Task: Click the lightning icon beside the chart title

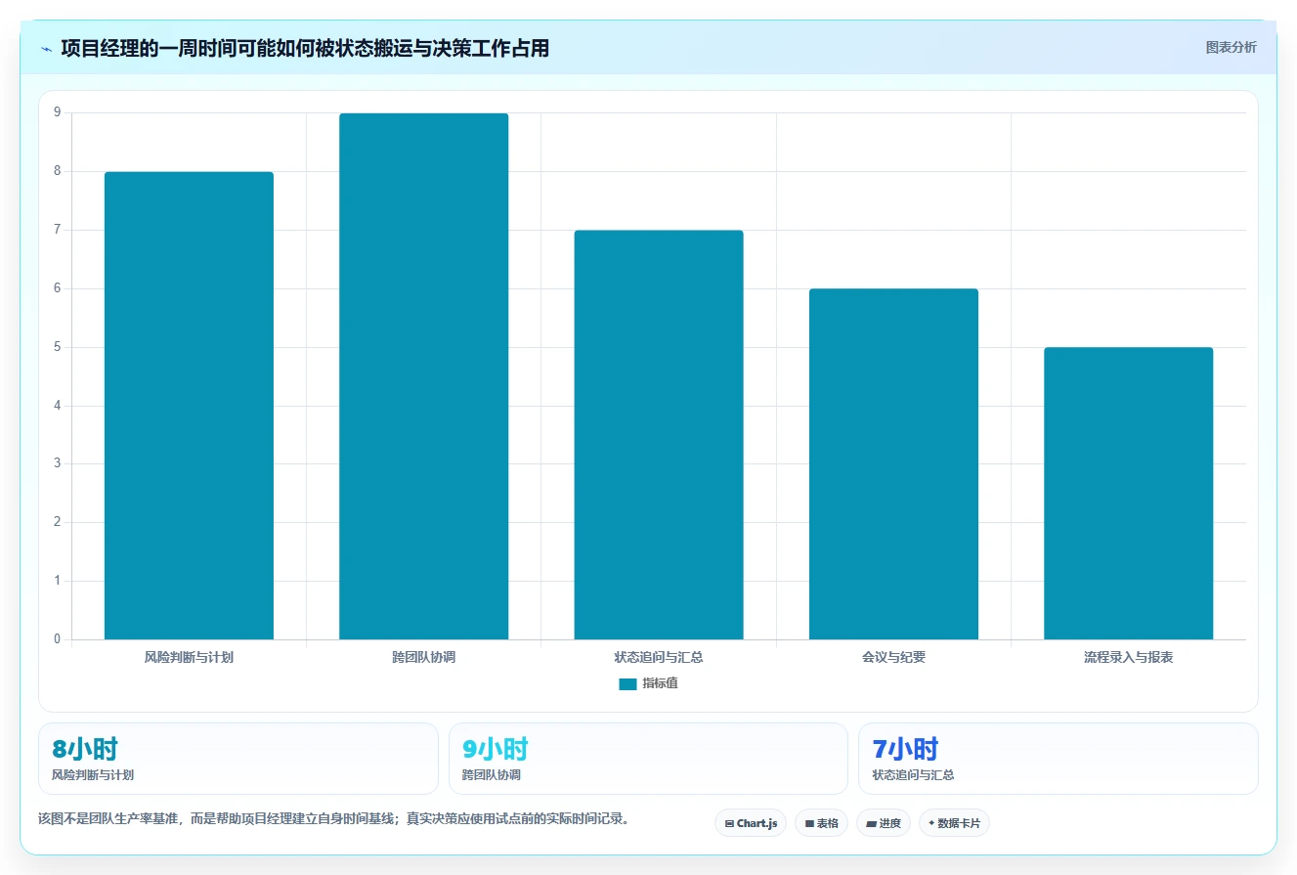Action: click(46, 49)
